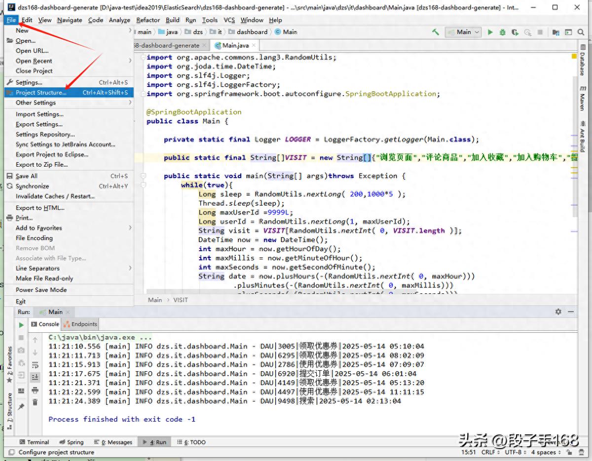This screenshot has width=592, height=461.
Task: Open Run panel settings gear
Action: coord(558,312)
